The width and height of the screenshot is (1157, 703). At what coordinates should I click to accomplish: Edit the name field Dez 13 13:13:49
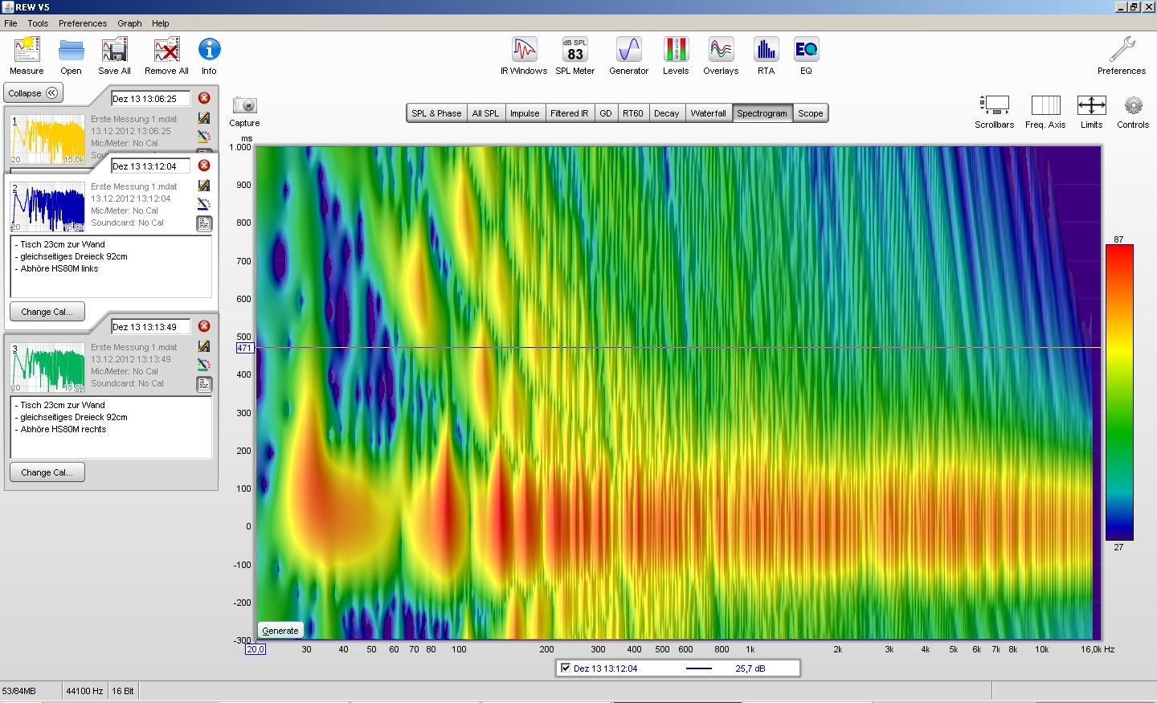point(151,327)
